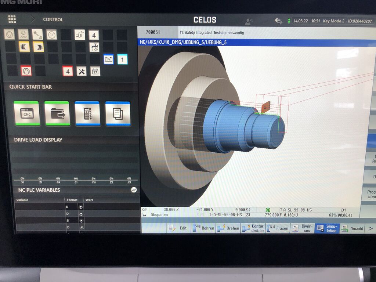Click the handwheel status icon
Screen dimensions: 376x282
tap(51, 35)
